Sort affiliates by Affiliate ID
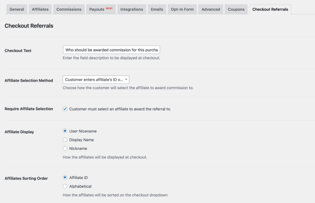The width and height of the screenshot is (315, 203). [65, 178]
